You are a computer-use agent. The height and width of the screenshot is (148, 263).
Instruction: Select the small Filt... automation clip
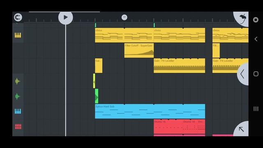(216, 51)
